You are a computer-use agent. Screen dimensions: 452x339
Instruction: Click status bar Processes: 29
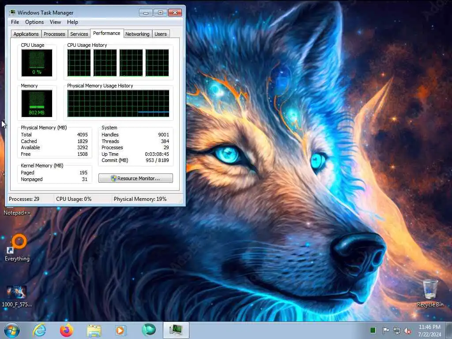[24, 199]
